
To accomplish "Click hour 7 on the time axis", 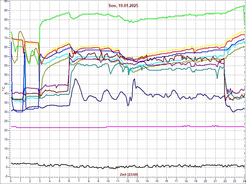I will (79, 181).
